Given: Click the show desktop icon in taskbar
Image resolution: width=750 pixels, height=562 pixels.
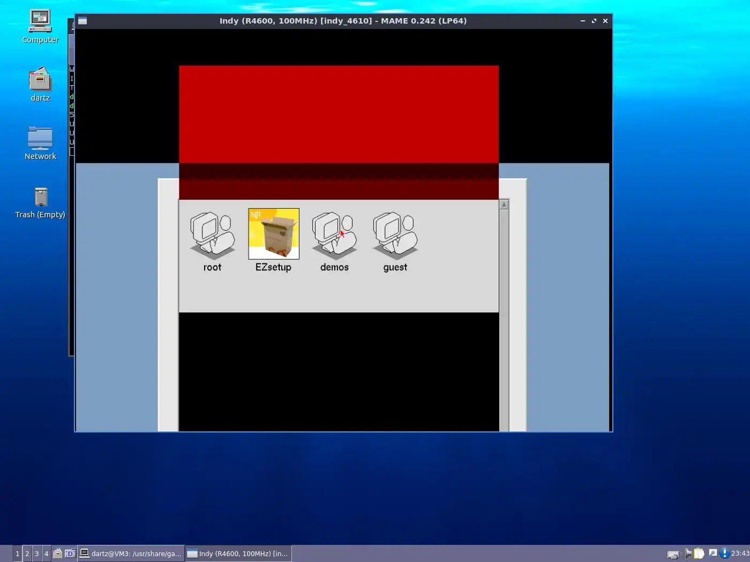Looking at the screenshot, I should click(x=70, y=553).
